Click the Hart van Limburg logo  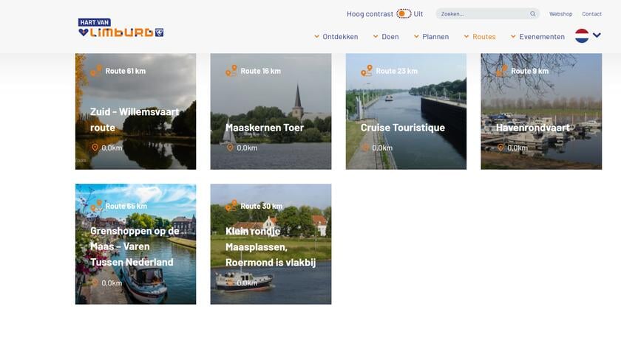click(x=121, y=28)
